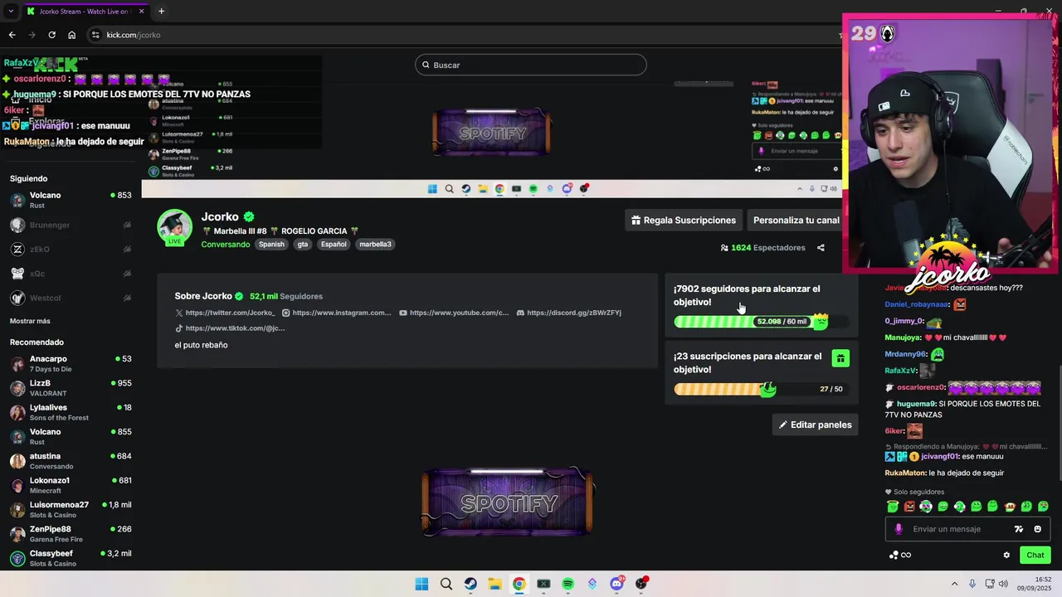Viewport: 1062px width, 597px height.
Task: Click the green Chat send button
Action: 1035,556
